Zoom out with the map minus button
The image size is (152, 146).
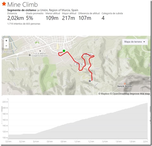pos(6,46)
